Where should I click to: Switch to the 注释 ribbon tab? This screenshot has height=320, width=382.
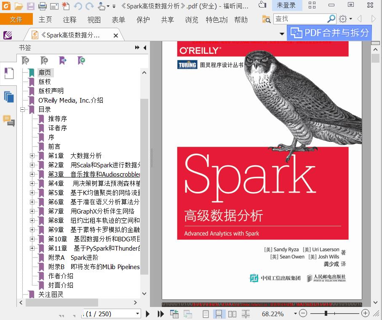(x=69, y=19)
